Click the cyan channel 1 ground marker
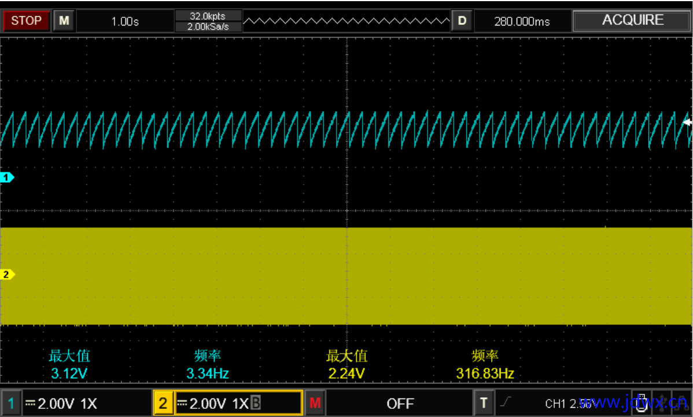Image resolution: width=693 pixels, height=417 pixels. [x=7, y=178]
